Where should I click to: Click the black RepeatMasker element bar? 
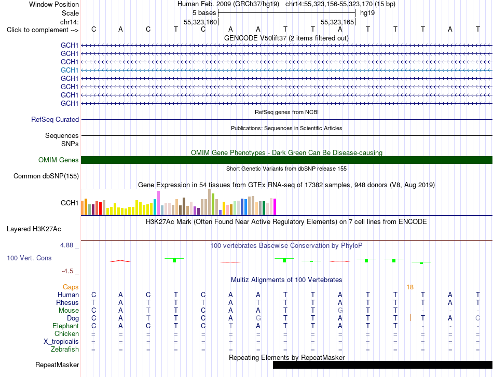pyautogui.click(x=382, y=365)
